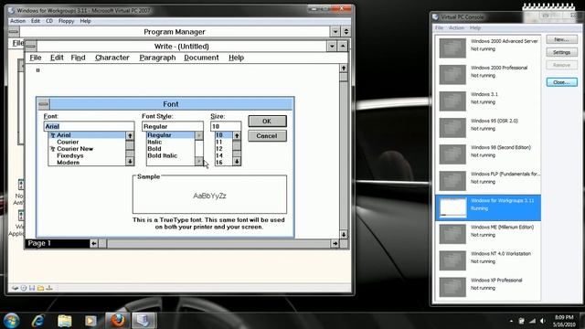
Task: Click Write document scroll down arrow
Action: click(344, 234)
